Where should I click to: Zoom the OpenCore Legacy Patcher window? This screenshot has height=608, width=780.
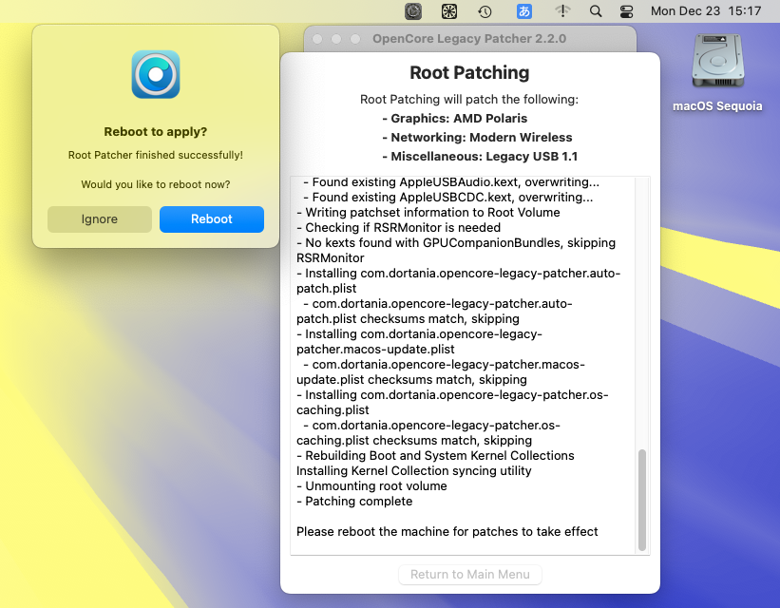[355, 39]
